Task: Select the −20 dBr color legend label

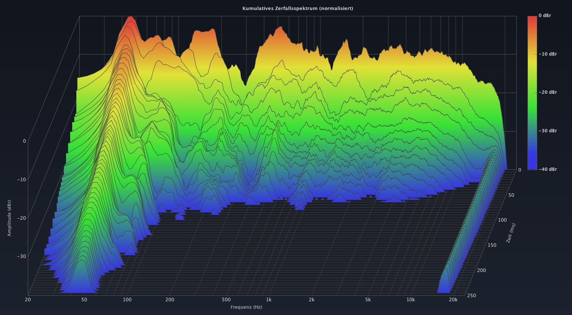Action: click(548, 92)
